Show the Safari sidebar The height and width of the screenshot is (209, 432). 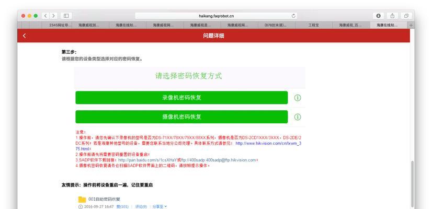[x=66, y=16]
